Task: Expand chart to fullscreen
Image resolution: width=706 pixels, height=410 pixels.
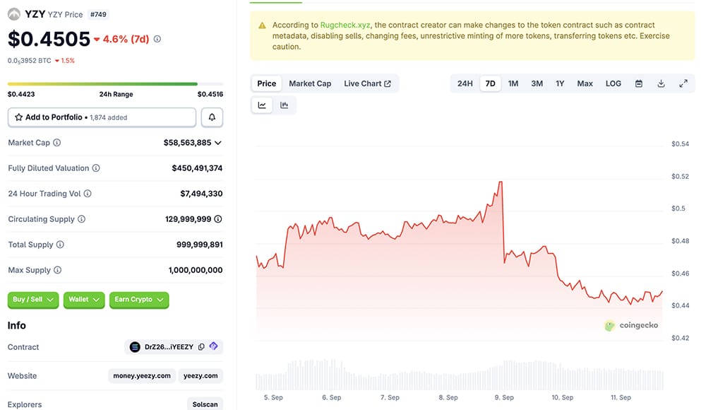Action: [683, 83]
